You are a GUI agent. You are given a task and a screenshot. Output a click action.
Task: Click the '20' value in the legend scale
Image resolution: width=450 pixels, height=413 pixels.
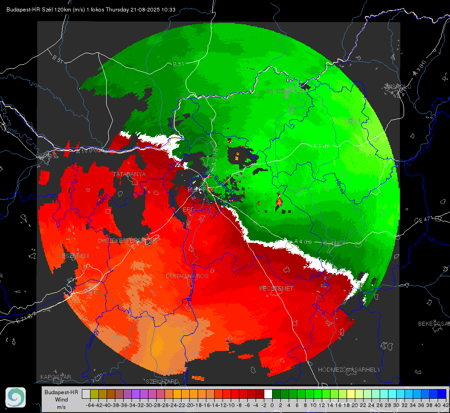click(x=355, y=405)
